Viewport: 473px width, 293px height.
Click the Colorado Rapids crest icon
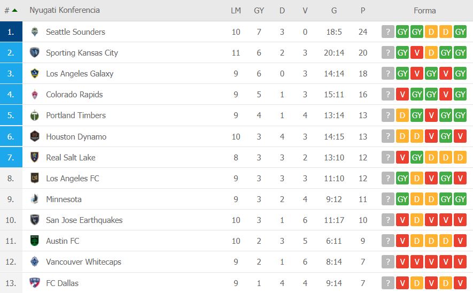pos(35,95)
